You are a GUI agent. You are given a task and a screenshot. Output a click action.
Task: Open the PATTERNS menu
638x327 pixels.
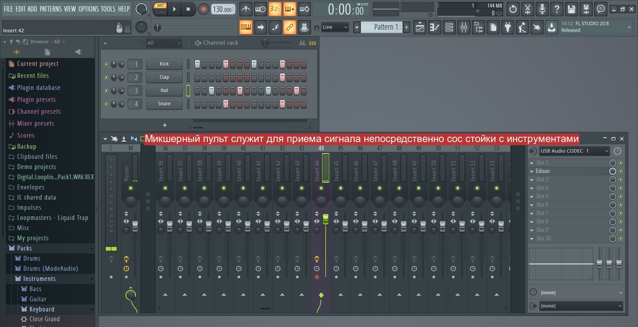(x=51, y=9)
